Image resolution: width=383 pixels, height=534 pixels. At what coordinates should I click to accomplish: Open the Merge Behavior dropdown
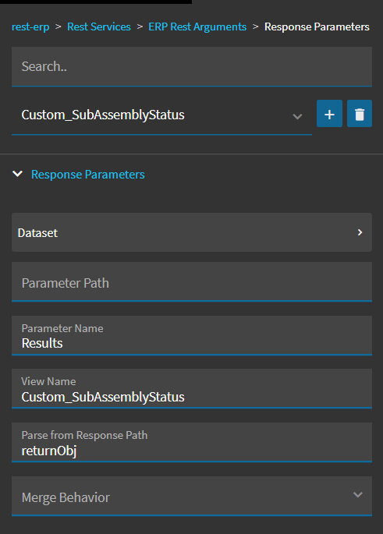(x=192, y=497)
